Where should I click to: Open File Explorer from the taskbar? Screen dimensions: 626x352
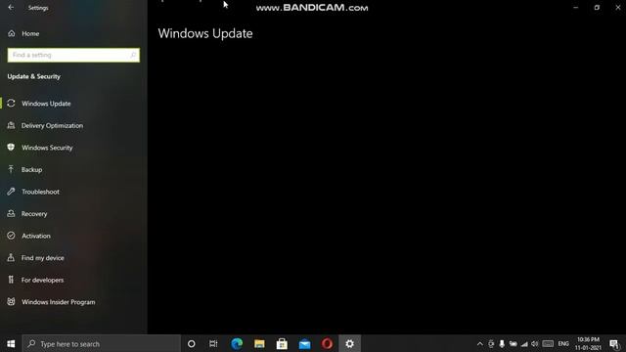(x=259, y=343)
